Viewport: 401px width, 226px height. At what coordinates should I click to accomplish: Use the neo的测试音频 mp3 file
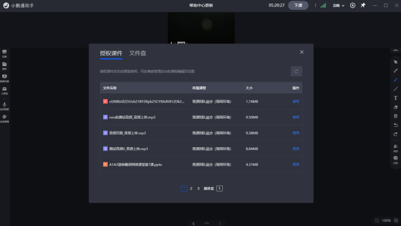pyautogui.click(x=296, y=117)
